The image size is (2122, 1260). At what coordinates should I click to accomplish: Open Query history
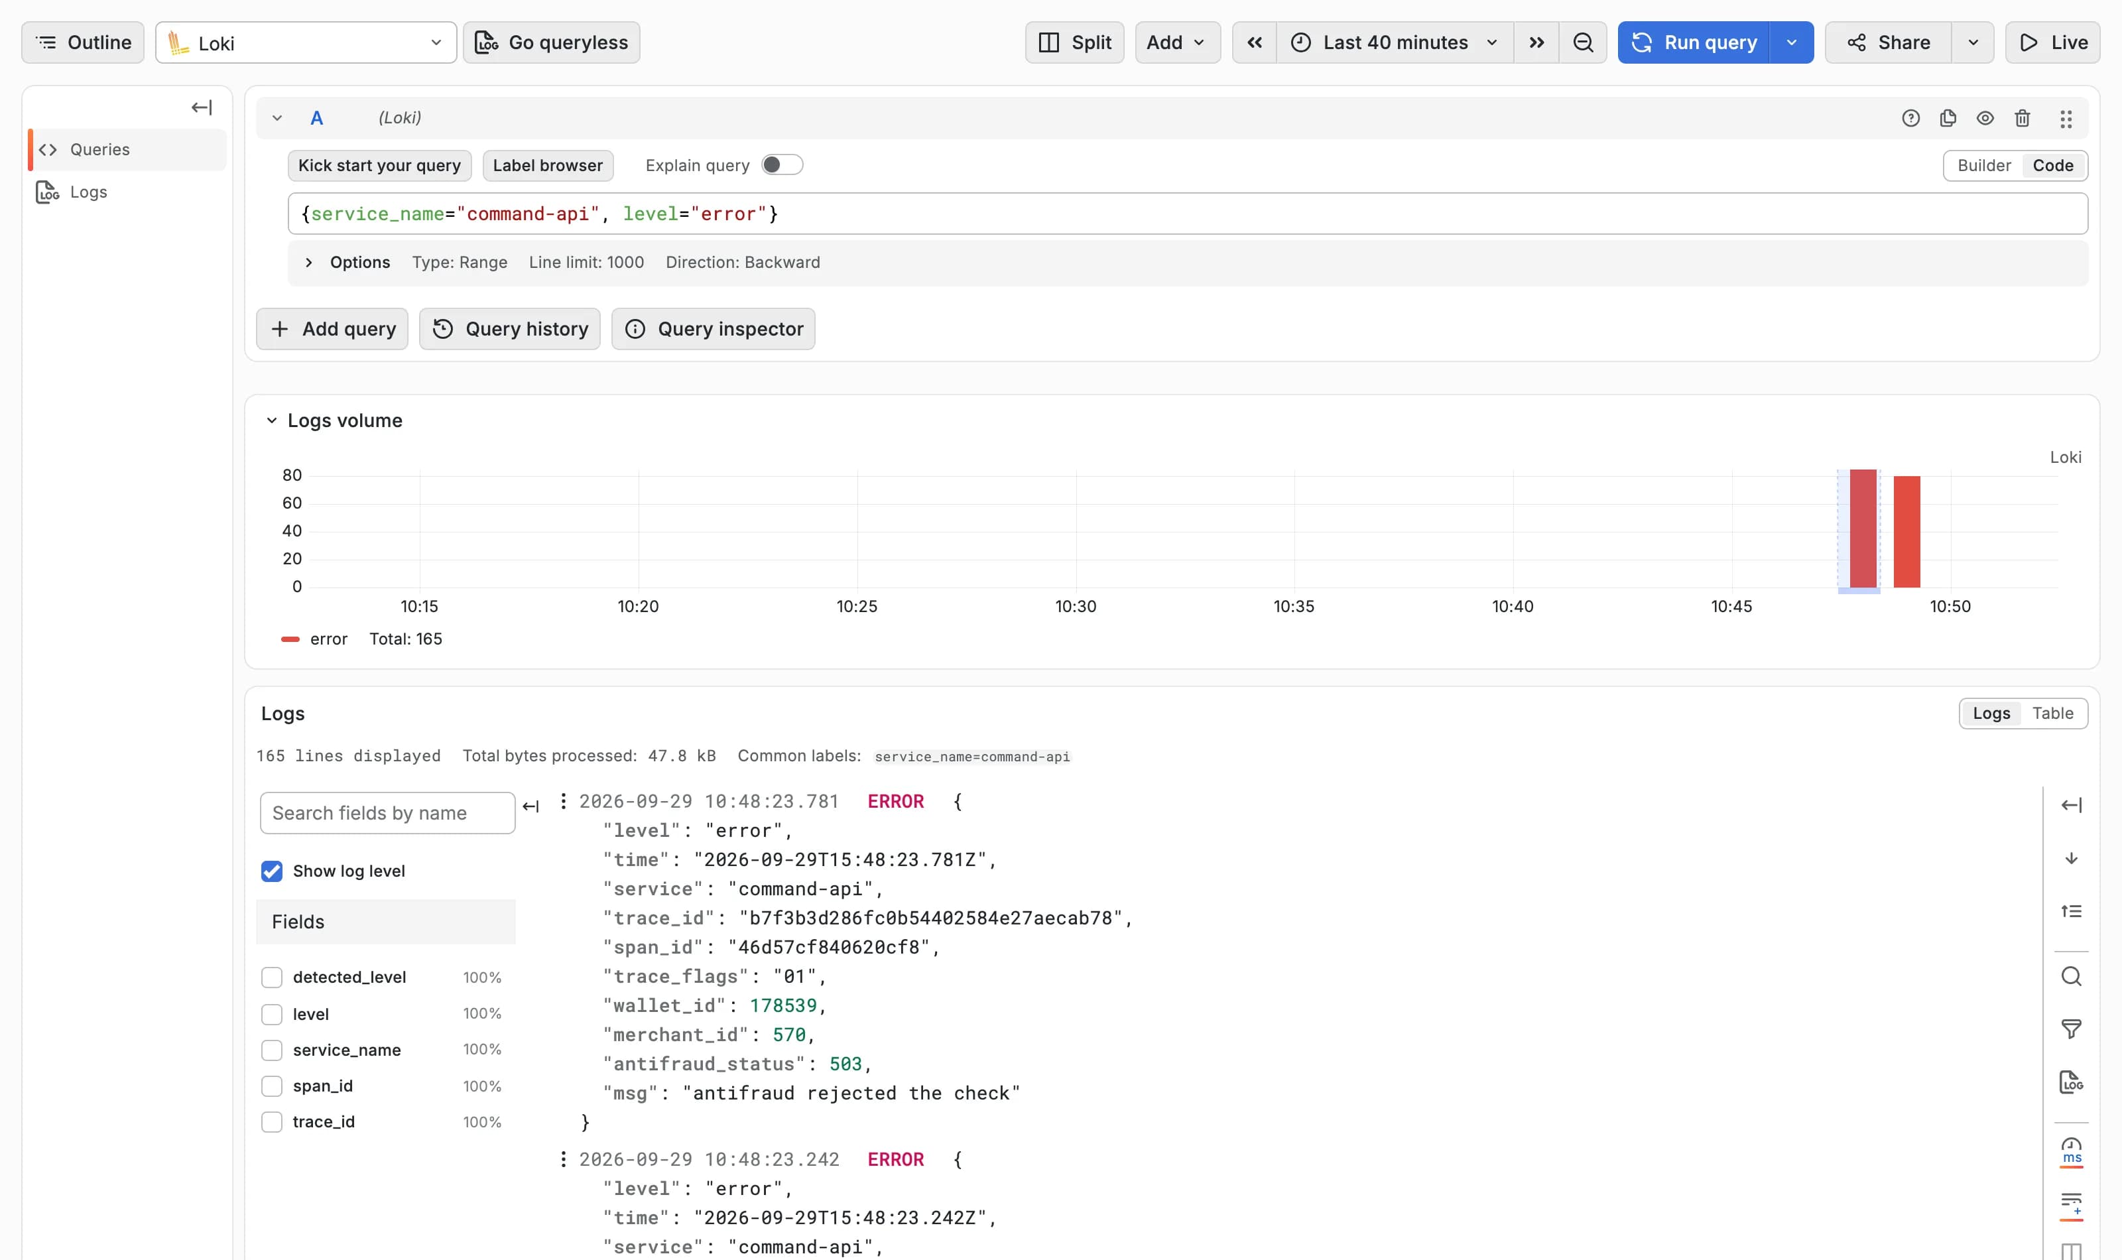[x=509, y=328]
